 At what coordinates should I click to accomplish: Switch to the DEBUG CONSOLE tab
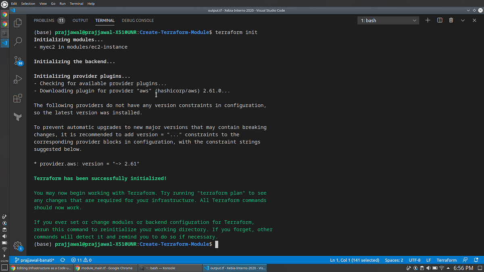click(x=137, y=20)
